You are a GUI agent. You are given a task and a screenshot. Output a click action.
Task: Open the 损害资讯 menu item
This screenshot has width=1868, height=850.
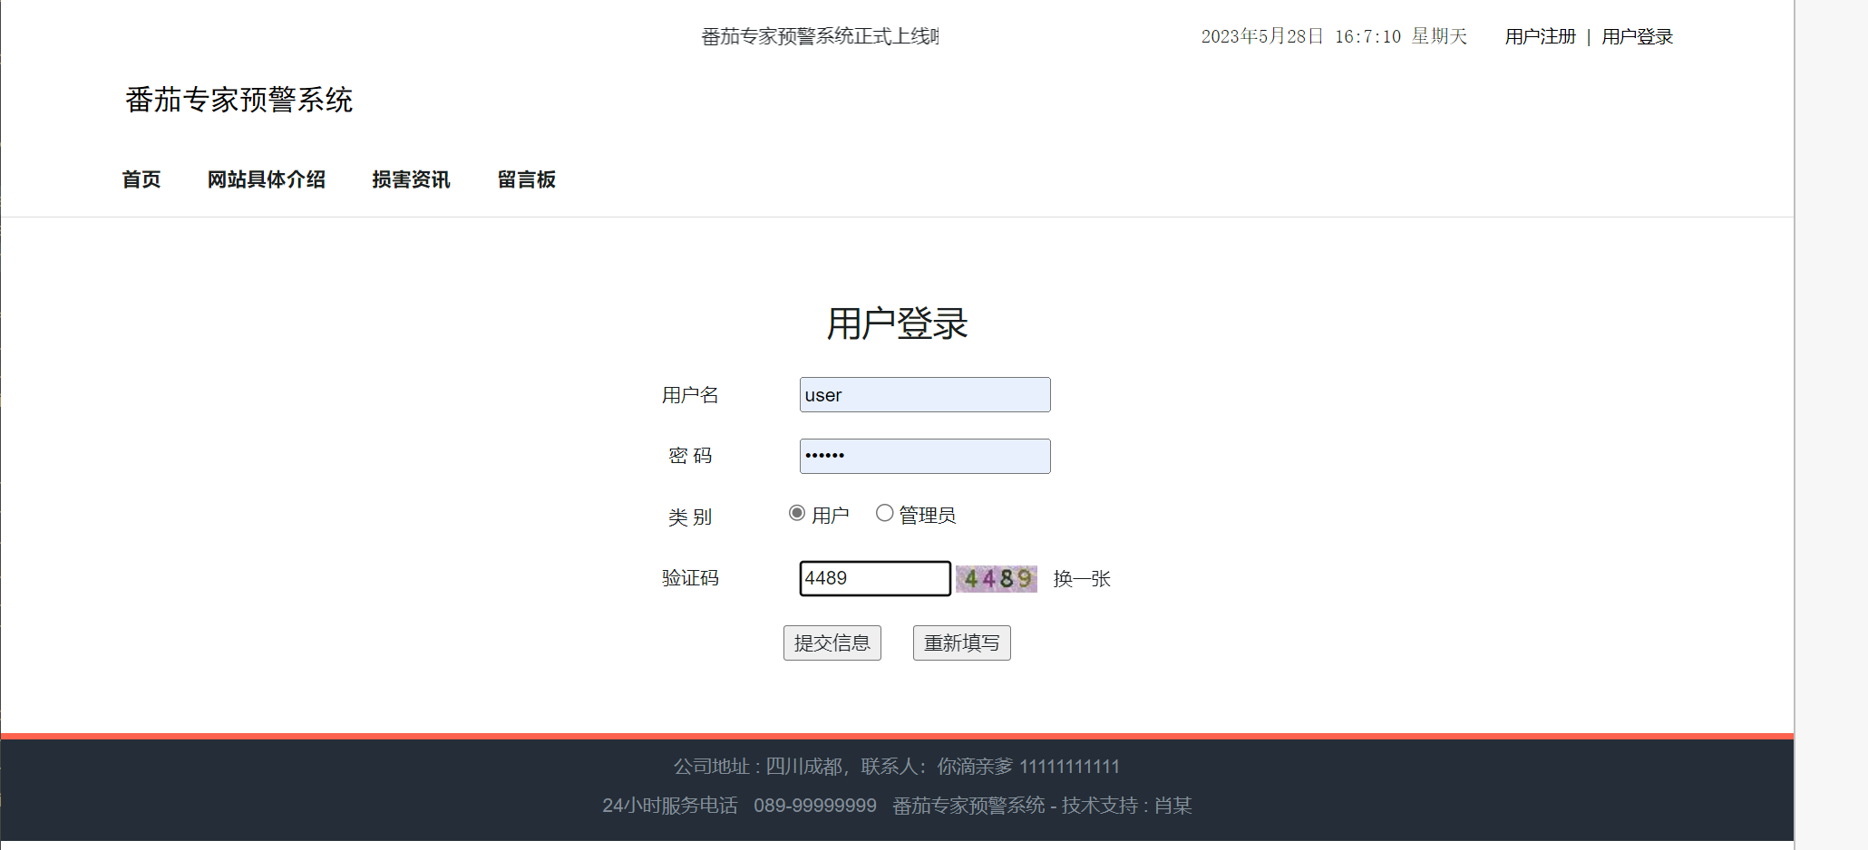tap(411, 179)
